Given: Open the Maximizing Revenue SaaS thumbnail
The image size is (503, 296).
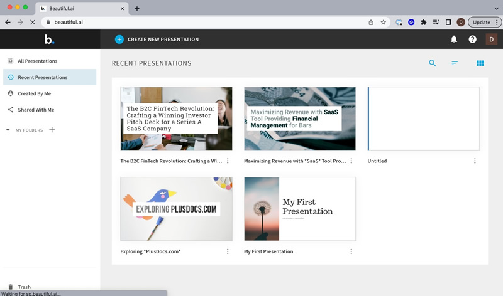Looking at the screenshot, I should tap(300, 119).
